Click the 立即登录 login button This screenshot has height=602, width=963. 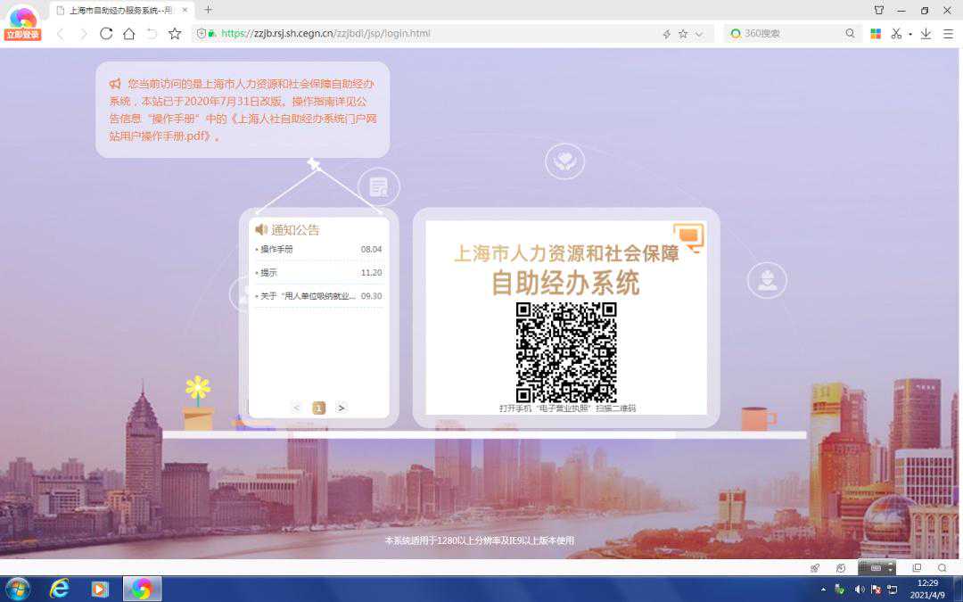click(x=22, y=35)
